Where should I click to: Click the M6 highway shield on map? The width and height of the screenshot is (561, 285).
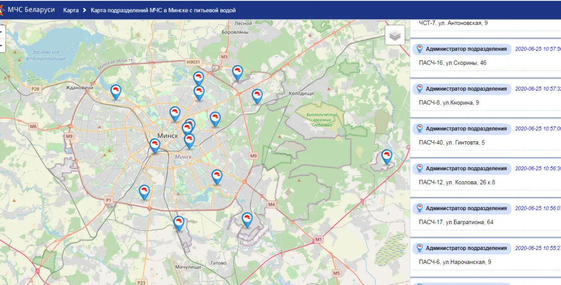(x=33, y=127)
